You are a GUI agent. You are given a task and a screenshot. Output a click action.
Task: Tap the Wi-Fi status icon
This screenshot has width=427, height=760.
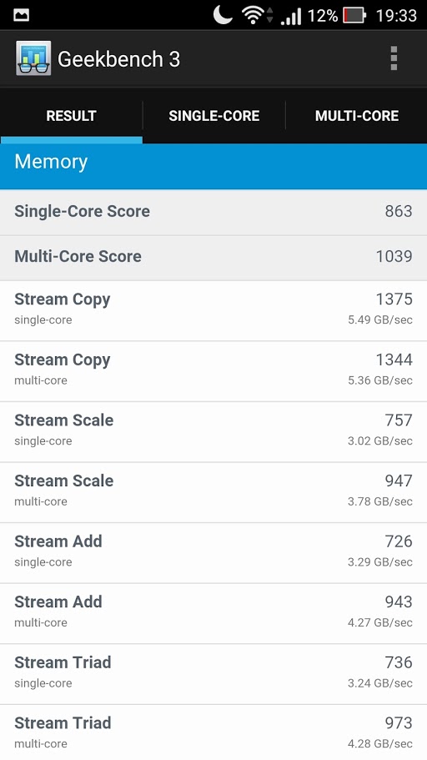click(x=253, y=16)
